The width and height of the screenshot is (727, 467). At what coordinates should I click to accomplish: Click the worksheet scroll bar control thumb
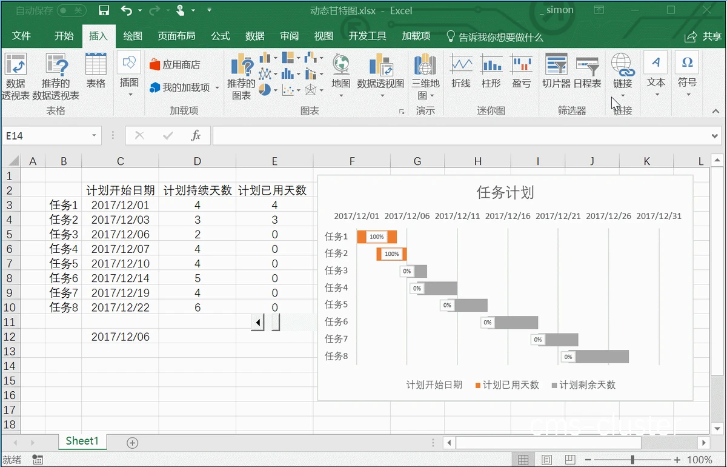click(276, 323)
